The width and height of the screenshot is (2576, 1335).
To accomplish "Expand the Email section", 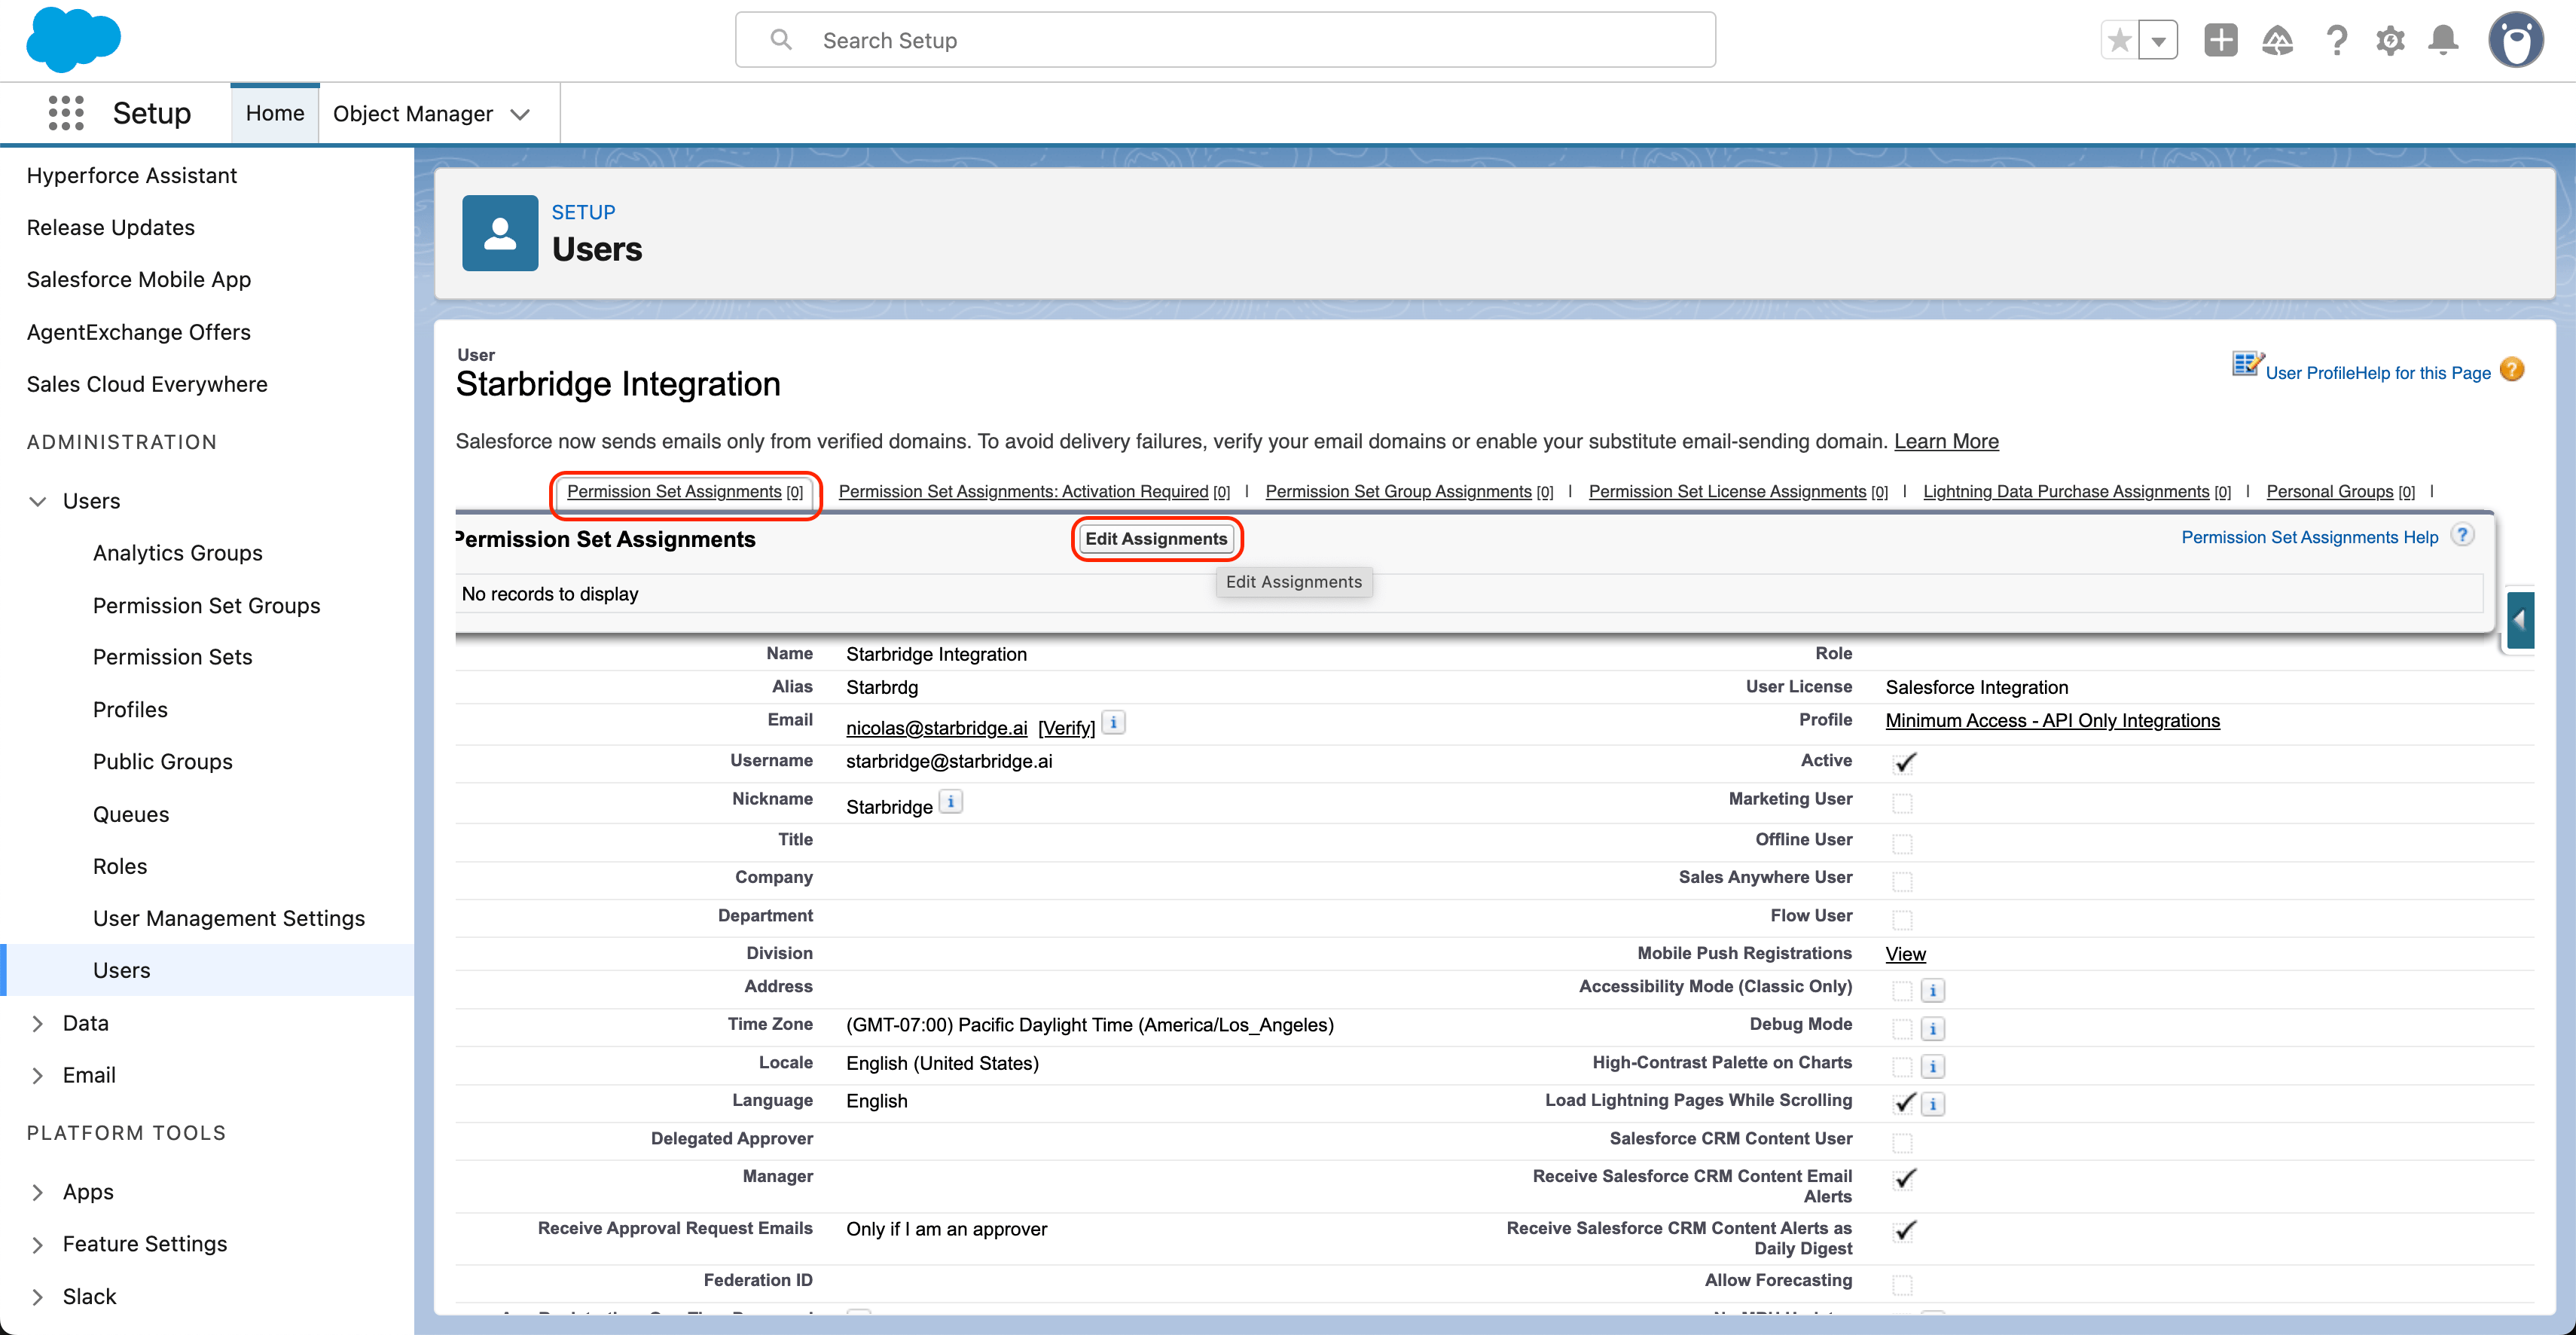I will [x=38, y=1075].
